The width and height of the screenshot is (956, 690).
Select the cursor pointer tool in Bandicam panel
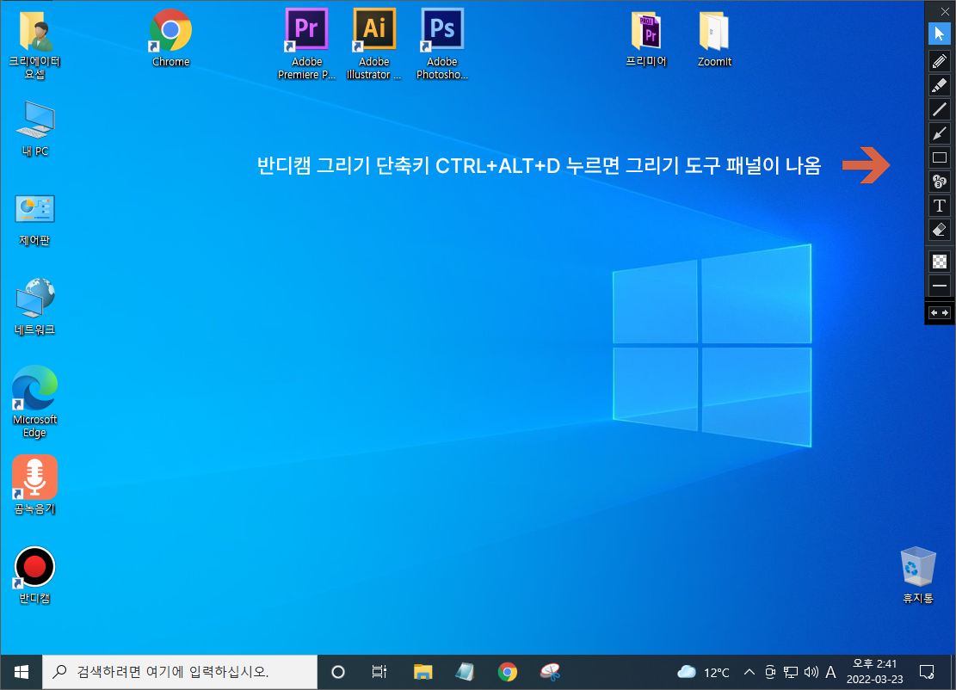940,34
